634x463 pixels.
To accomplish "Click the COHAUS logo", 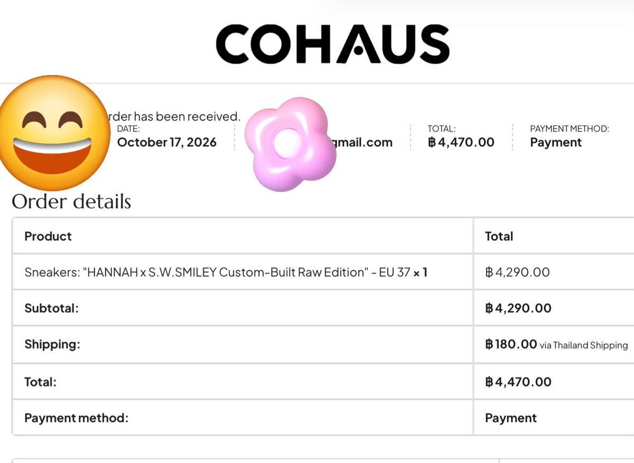I will (333, 44).
